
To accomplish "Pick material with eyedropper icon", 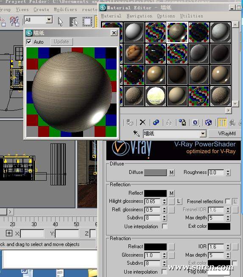I will (136, 133).
